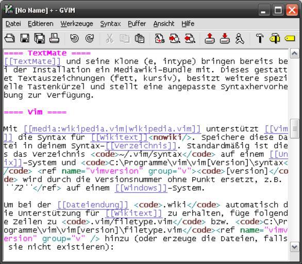Click the italic '72' text

point(19,188)
